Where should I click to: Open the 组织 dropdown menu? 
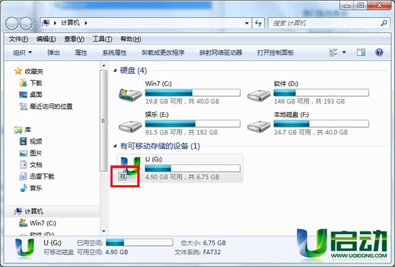point(22,53)
